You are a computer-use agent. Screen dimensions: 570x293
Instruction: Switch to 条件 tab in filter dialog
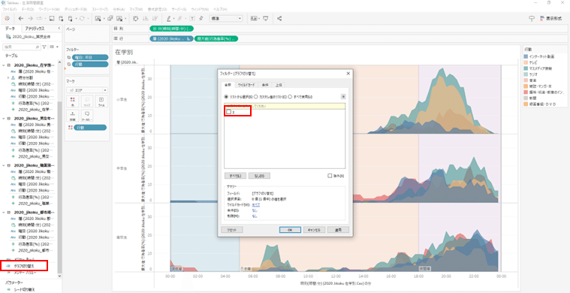(x=265, y=85)
